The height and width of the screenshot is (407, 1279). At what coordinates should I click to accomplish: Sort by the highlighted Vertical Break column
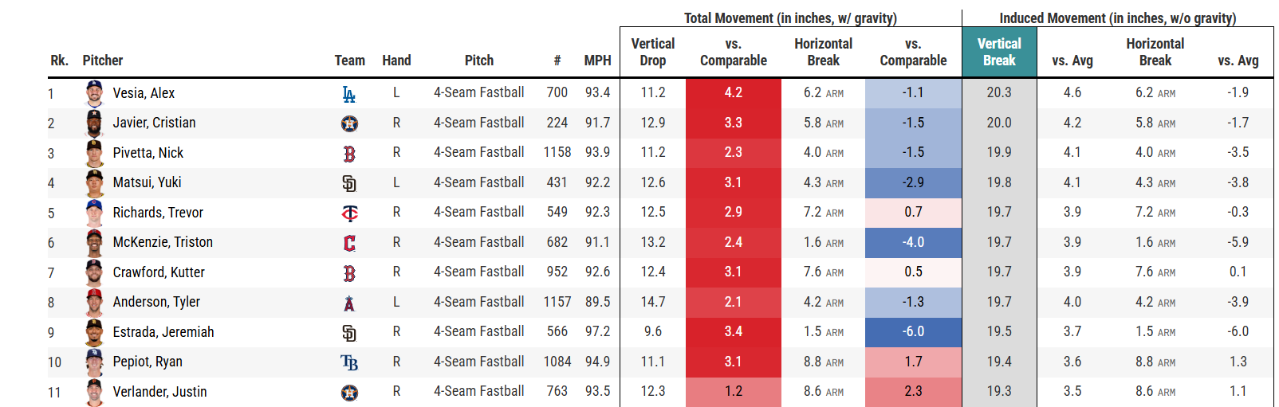point(999,52)
